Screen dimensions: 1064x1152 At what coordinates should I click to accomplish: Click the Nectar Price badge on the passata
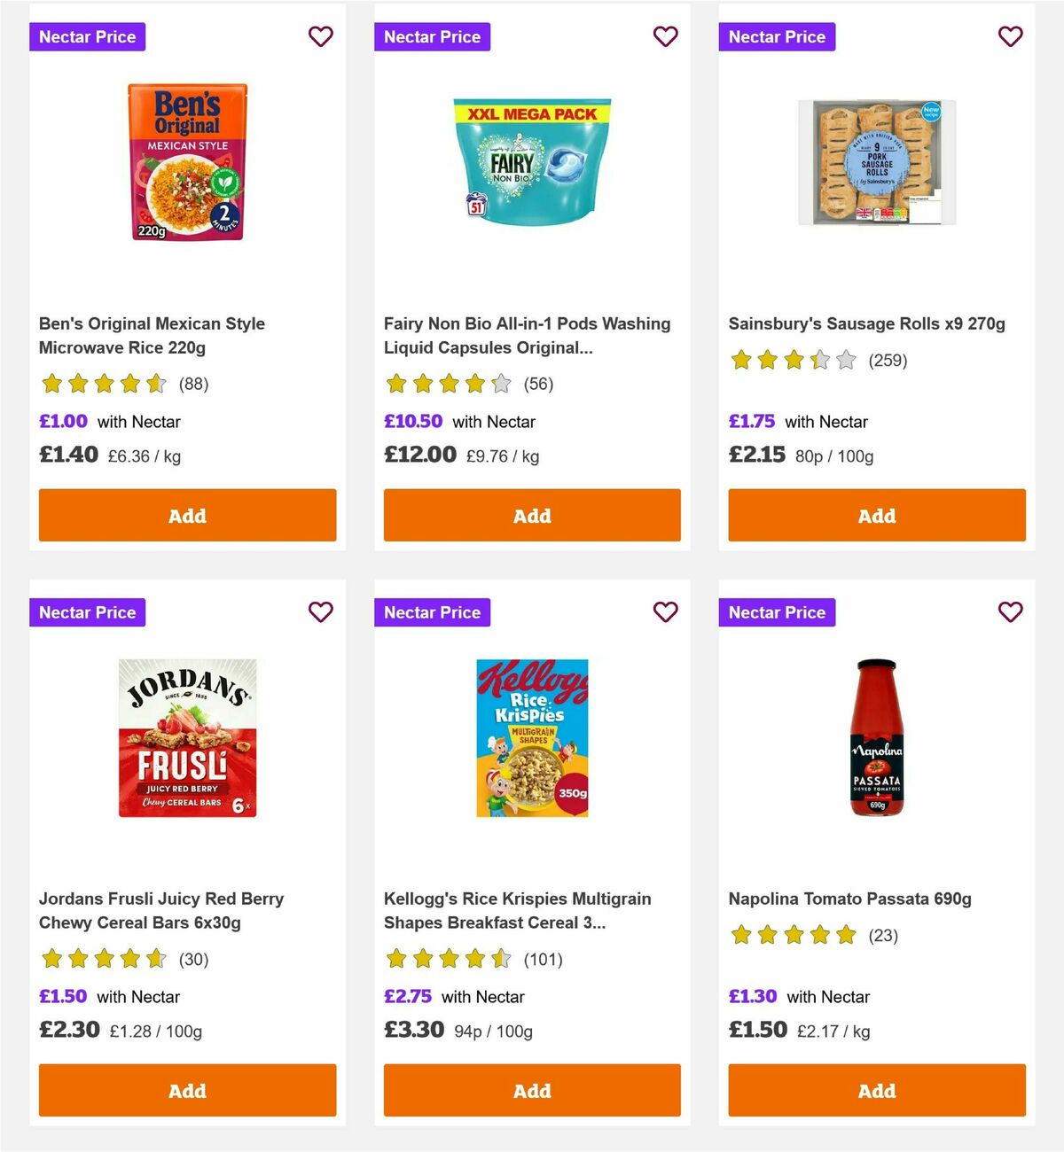click(x=777, y=611)
